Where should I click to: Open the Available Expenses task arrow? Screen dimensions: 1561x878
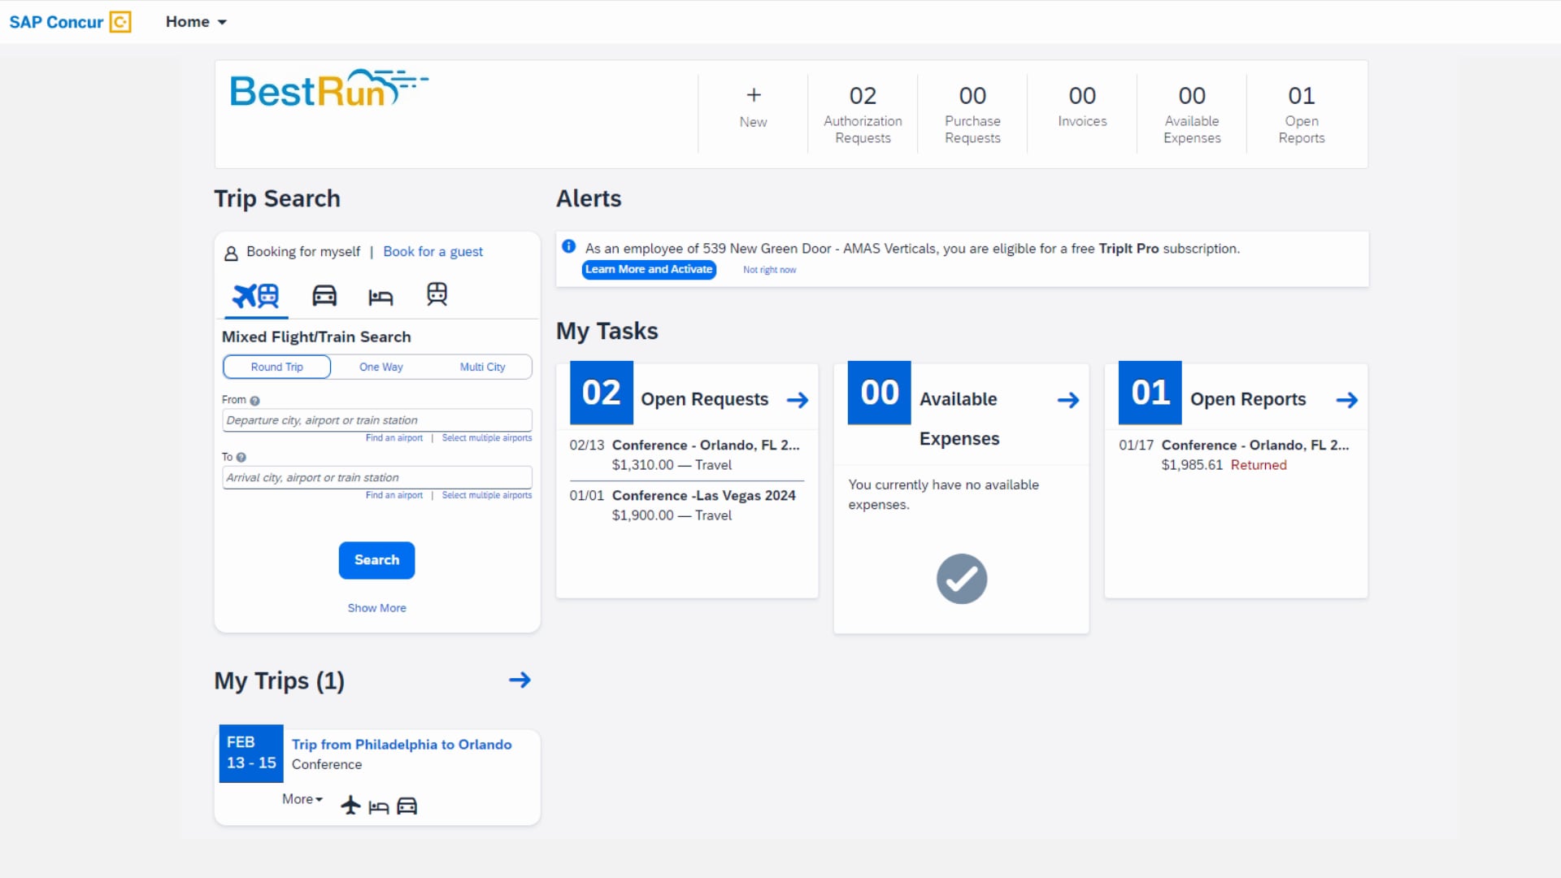(x=1068, y=400)
